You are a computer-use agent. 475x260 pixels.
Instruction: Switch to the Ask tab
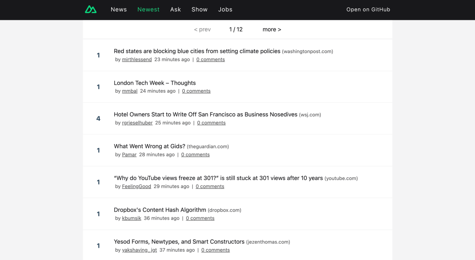pos(175,9)
